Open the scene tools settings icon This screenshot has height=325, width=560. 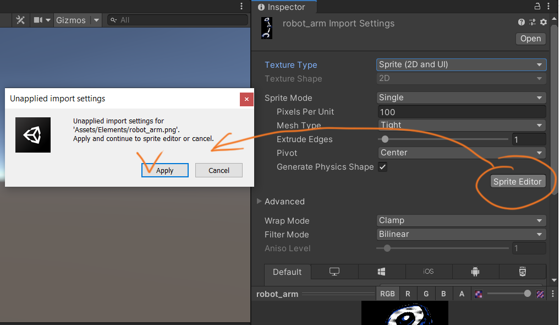(20, 20)
